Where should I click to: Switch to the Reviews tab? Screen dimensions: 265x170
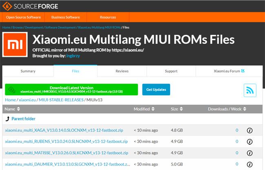tap(122, 71)
